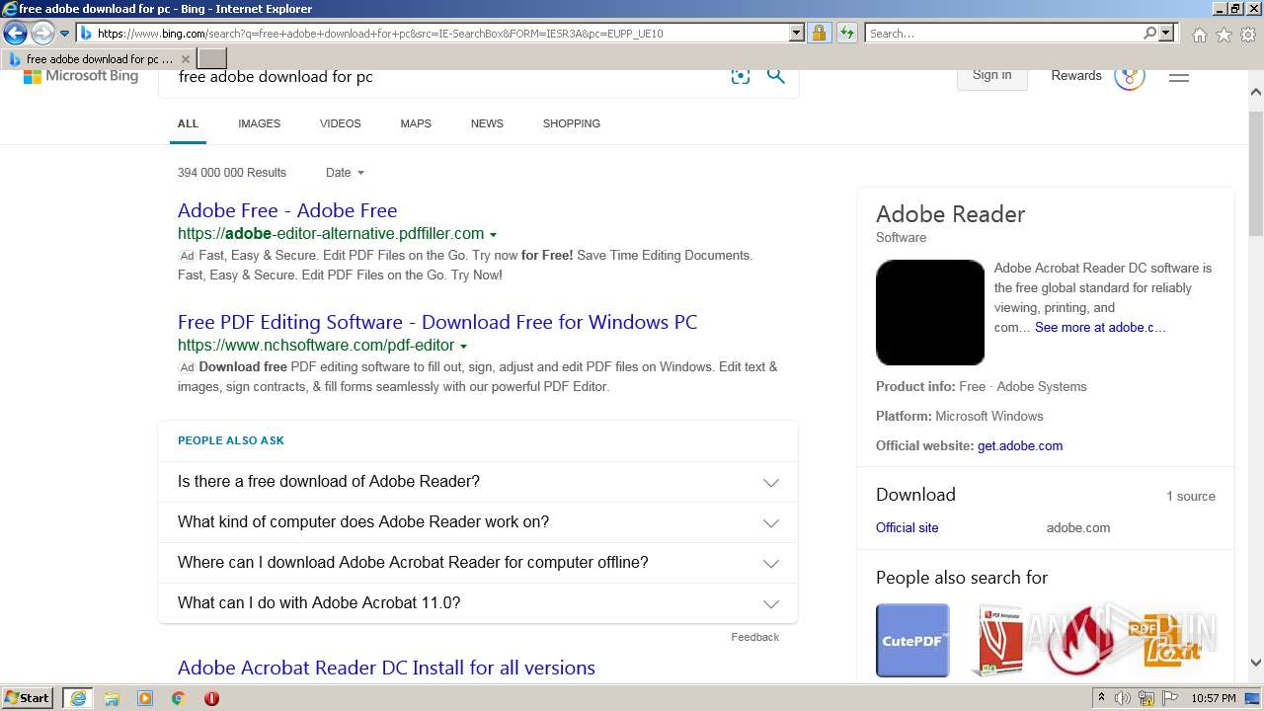Expand 'Where can I download Adobe Acrobat Reader' question
This screenshot has height=711, width=1264.
[478, 563]
